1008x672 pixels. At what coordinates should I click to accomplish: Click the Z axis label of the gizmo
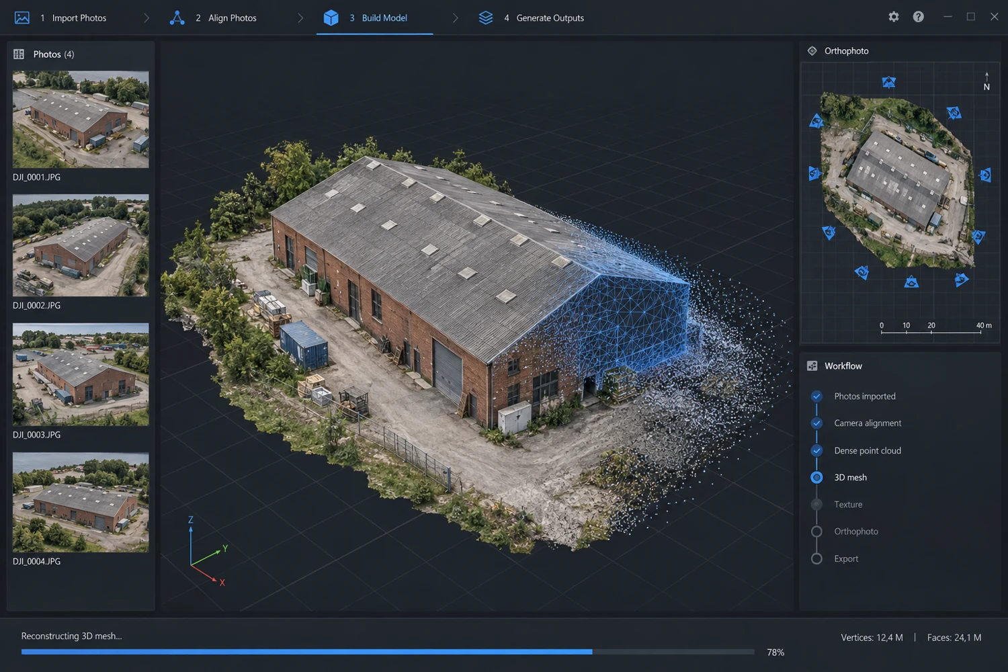pyautogui.click(x=191, y=519)
